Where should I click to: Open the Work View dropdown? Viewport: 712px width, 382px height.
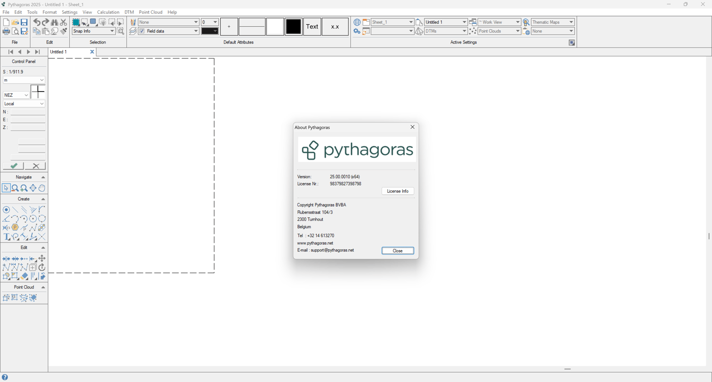(x=499, y=22)
